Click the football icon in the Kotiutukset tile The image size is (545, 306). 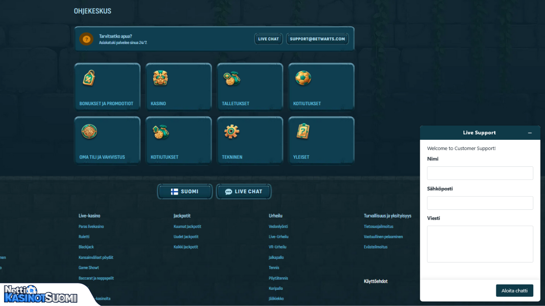(303, 78)
